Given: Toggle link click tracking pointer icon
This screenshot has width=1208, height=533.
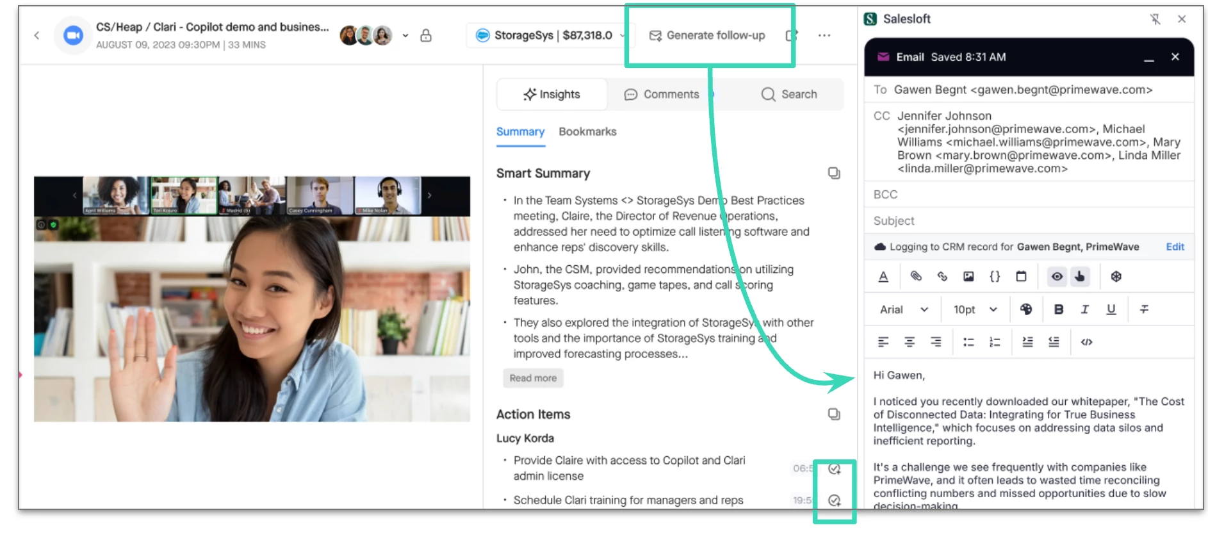Looking at the screenshot, I should (1080, 276).
